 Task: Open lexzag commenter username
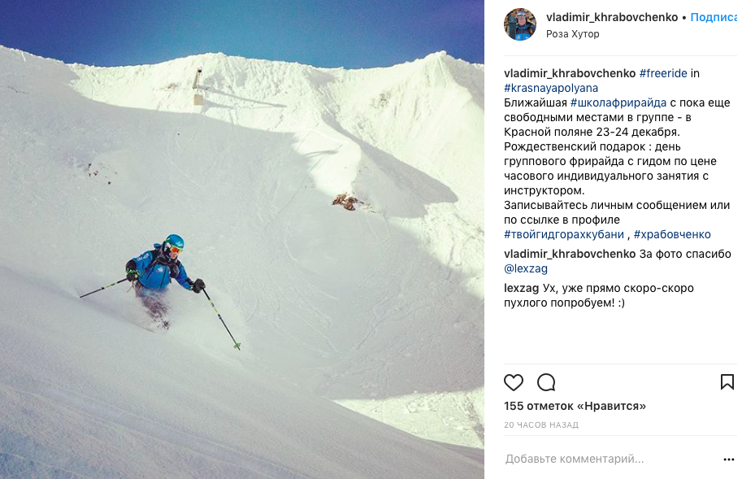pos(521,288)
